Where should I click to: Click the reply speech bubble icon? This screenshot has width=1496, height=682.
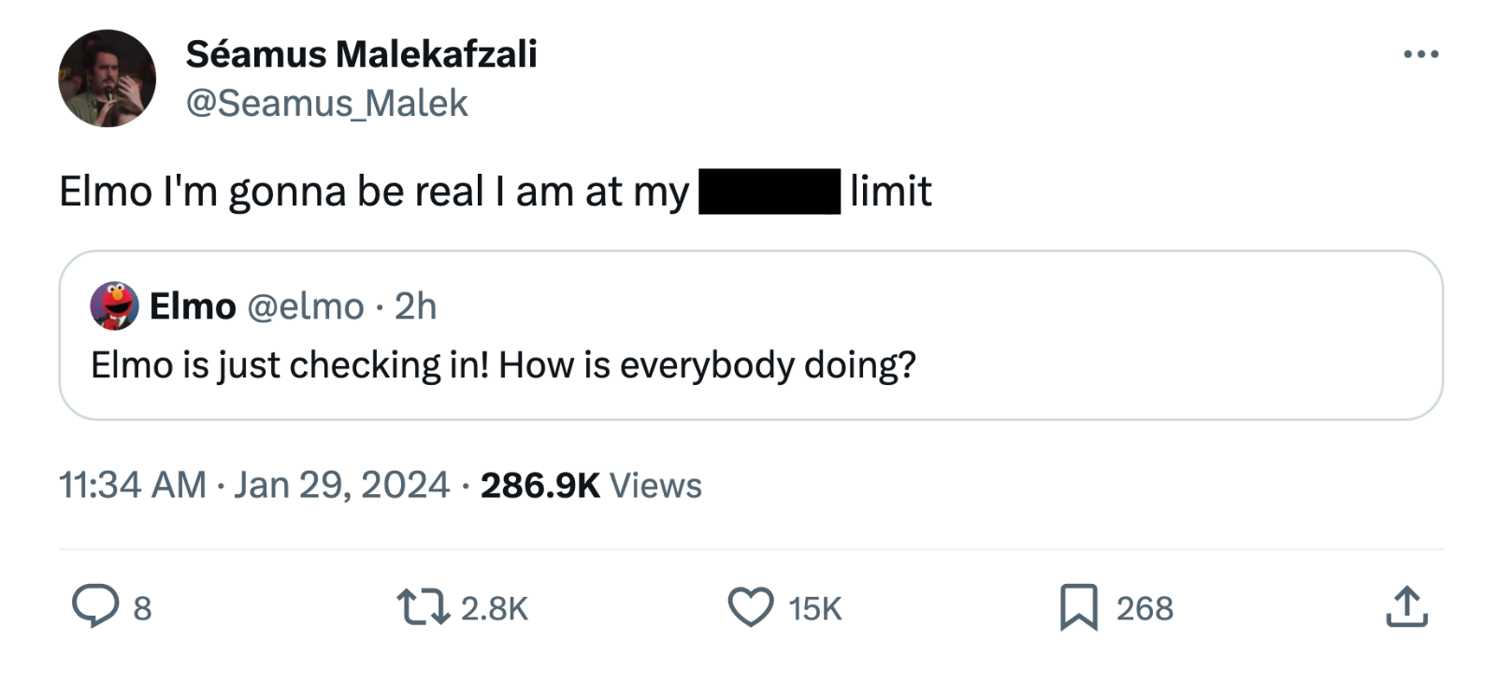[x=95, y=606]
